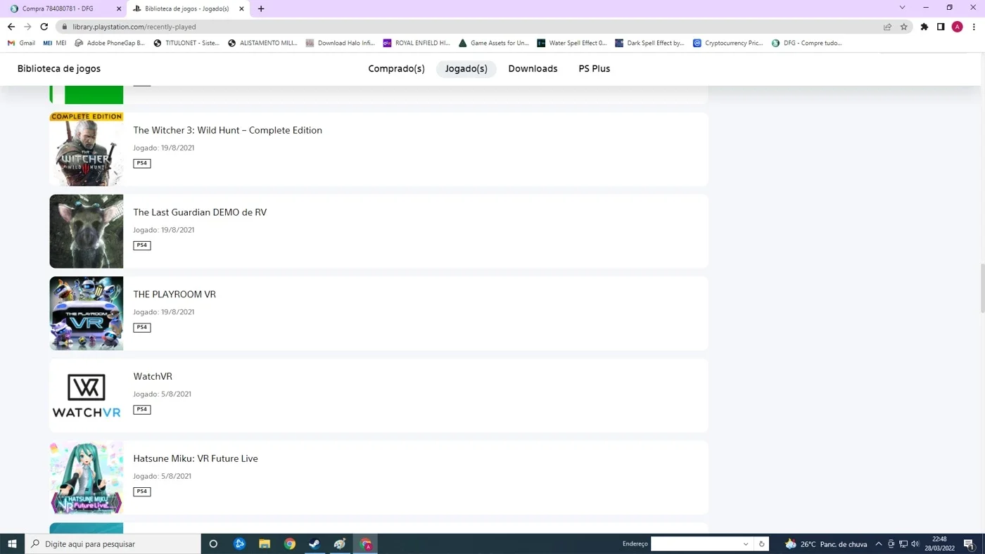Open the DFG - Compre tudo bookmark
985x554 pixels.
(x=807, y=43)
